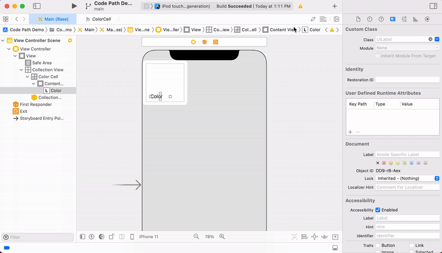Open the Size inspector
The width and height of the screenshot is (442, 253).
pos(416,19)
